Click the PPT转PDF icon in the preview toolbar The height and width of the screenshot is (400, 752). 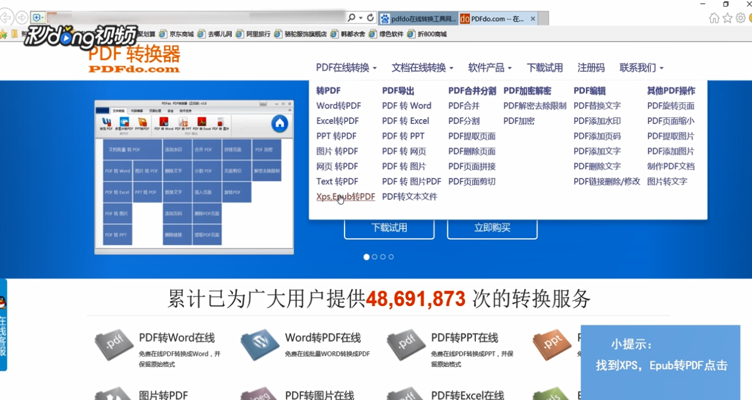[x=143, y=122]
